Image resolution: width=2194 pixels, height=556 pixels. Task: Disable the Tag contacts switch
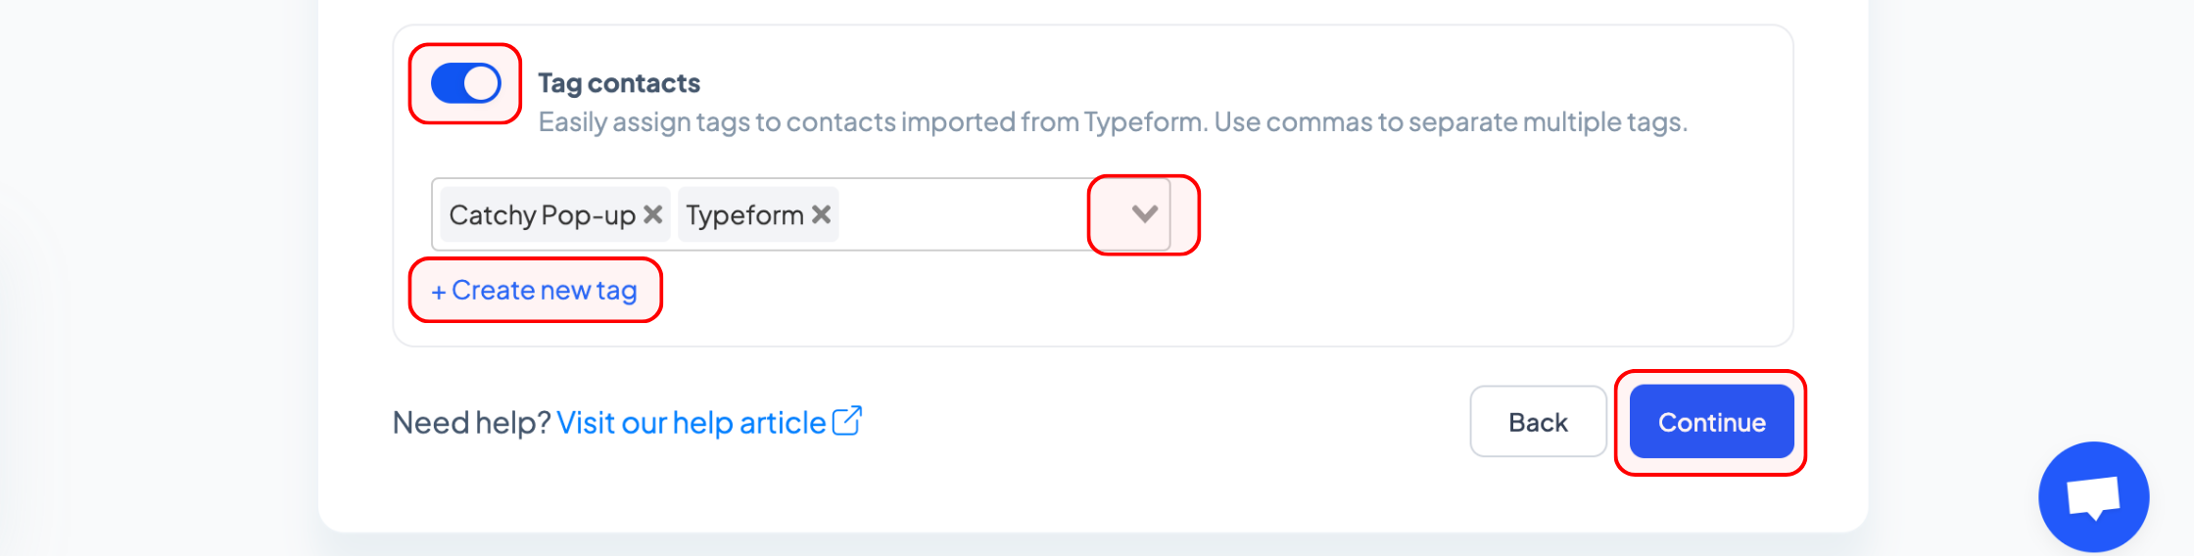coord(466,83)
